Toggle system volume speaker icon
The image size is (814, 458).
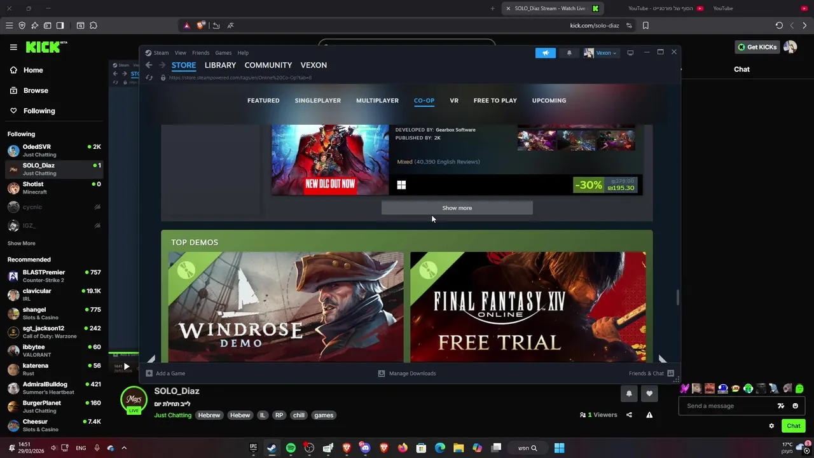pos(53,448)
